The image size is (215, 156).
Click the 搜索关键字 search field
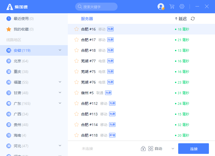pos(96,7)
